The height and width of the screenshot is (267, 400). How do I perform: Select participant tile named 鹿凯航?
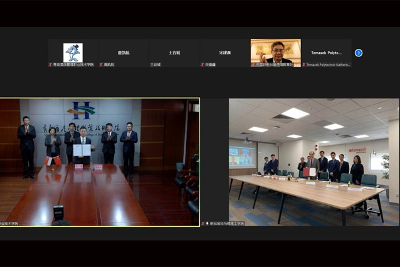[x=124, y=53]
